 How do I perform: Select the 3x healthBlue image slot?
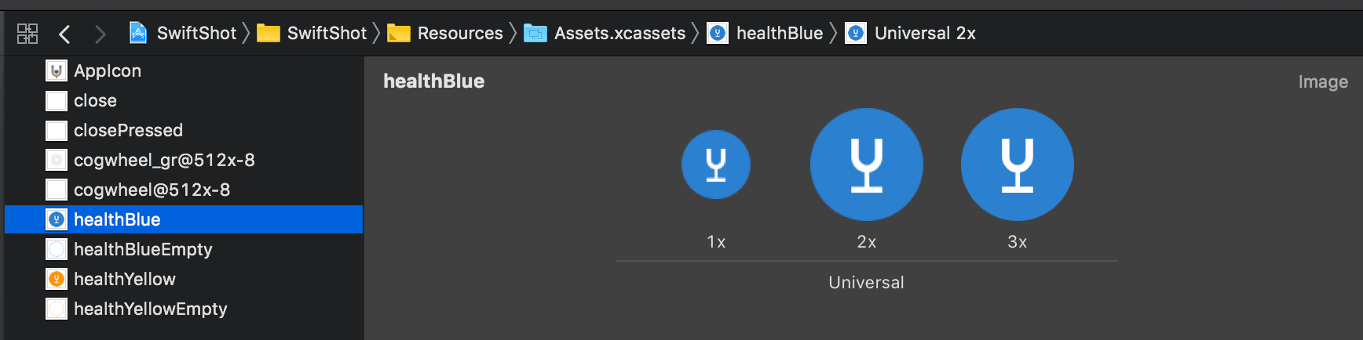pos(1018,165)
